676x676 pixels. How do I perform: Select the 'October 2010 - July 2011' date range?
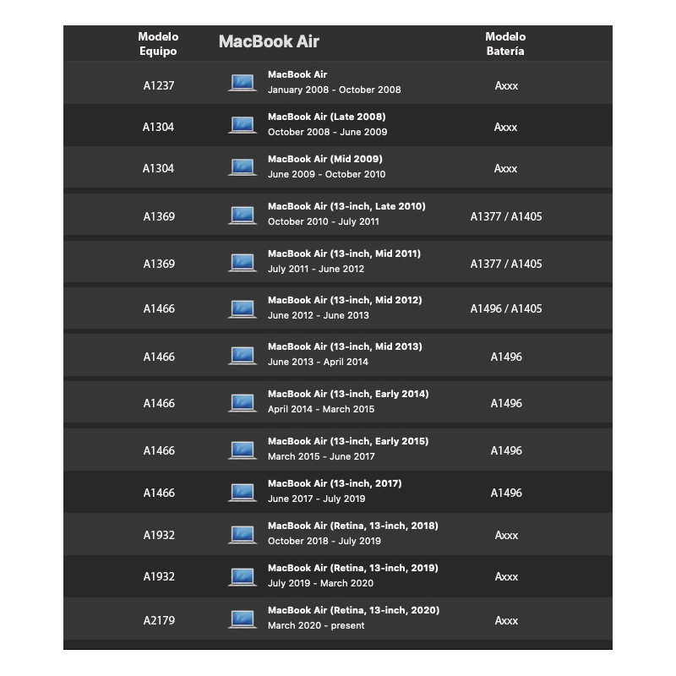pos(324,221)
